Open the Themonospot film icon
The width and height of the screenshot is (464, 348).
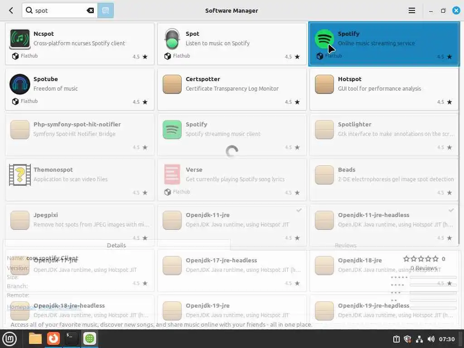pos(20,175)
